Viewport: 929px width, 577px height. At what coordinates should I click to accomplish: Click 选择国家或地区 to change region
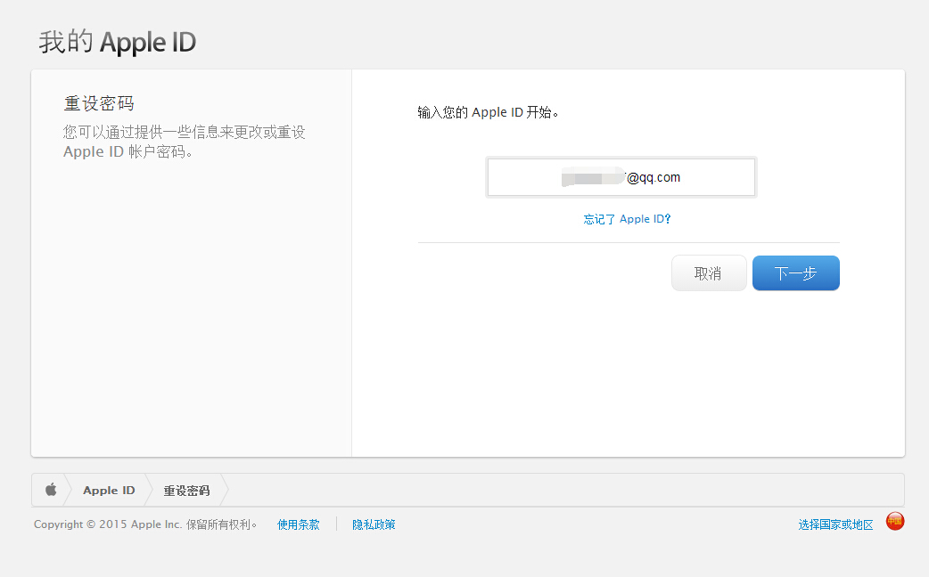pos(835,524)
